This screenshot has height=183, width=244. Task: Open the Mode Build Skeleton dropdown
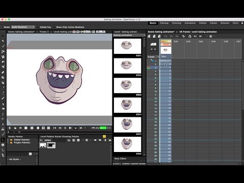(23, 27)
